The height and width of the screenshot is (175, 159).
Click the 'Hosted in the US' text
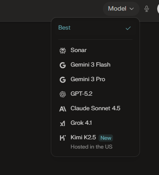tap(91, 147)
